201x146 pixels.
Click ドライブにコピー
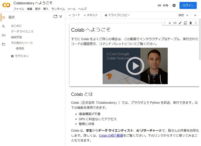click(117, 15)
